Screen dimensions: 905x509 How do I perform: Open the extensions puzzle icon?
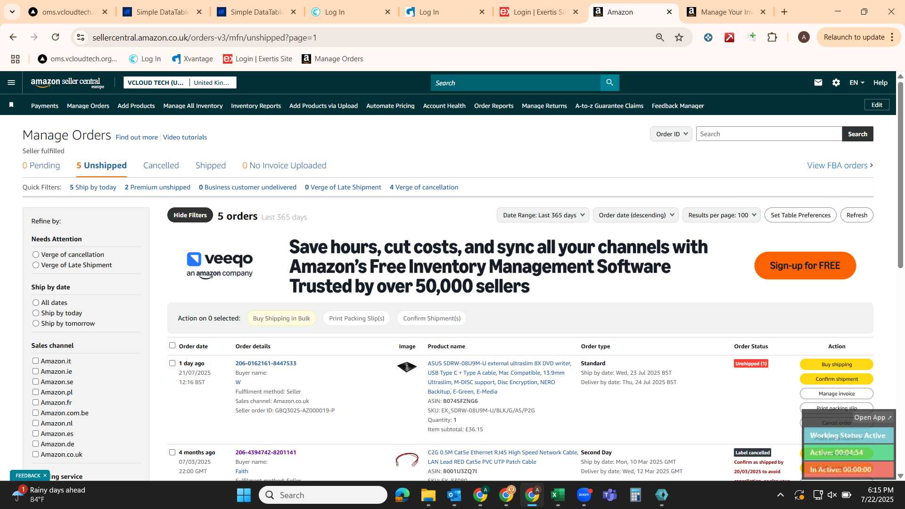[x=772, y=37]
